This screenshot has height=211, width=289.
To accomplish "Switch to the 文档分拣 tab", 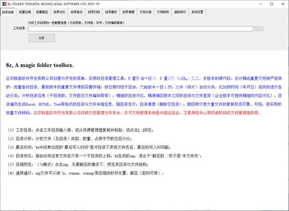I will tap(145, 12).
